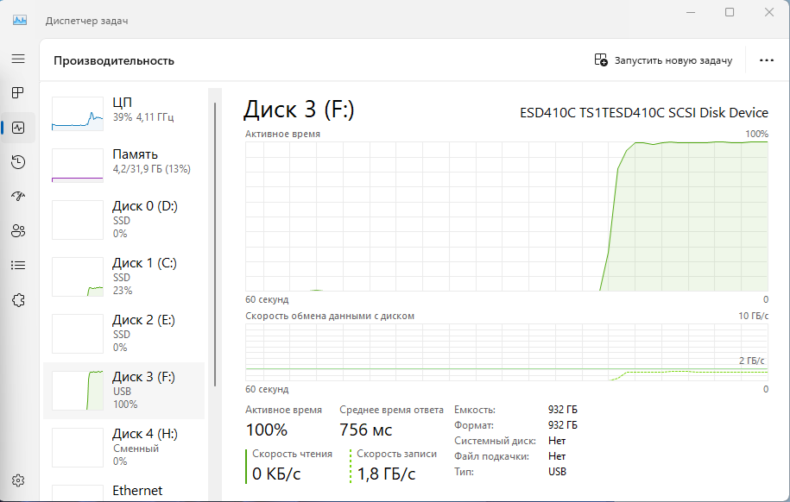Click the resource list vertical scrollbar

click(x=214, y=242)
